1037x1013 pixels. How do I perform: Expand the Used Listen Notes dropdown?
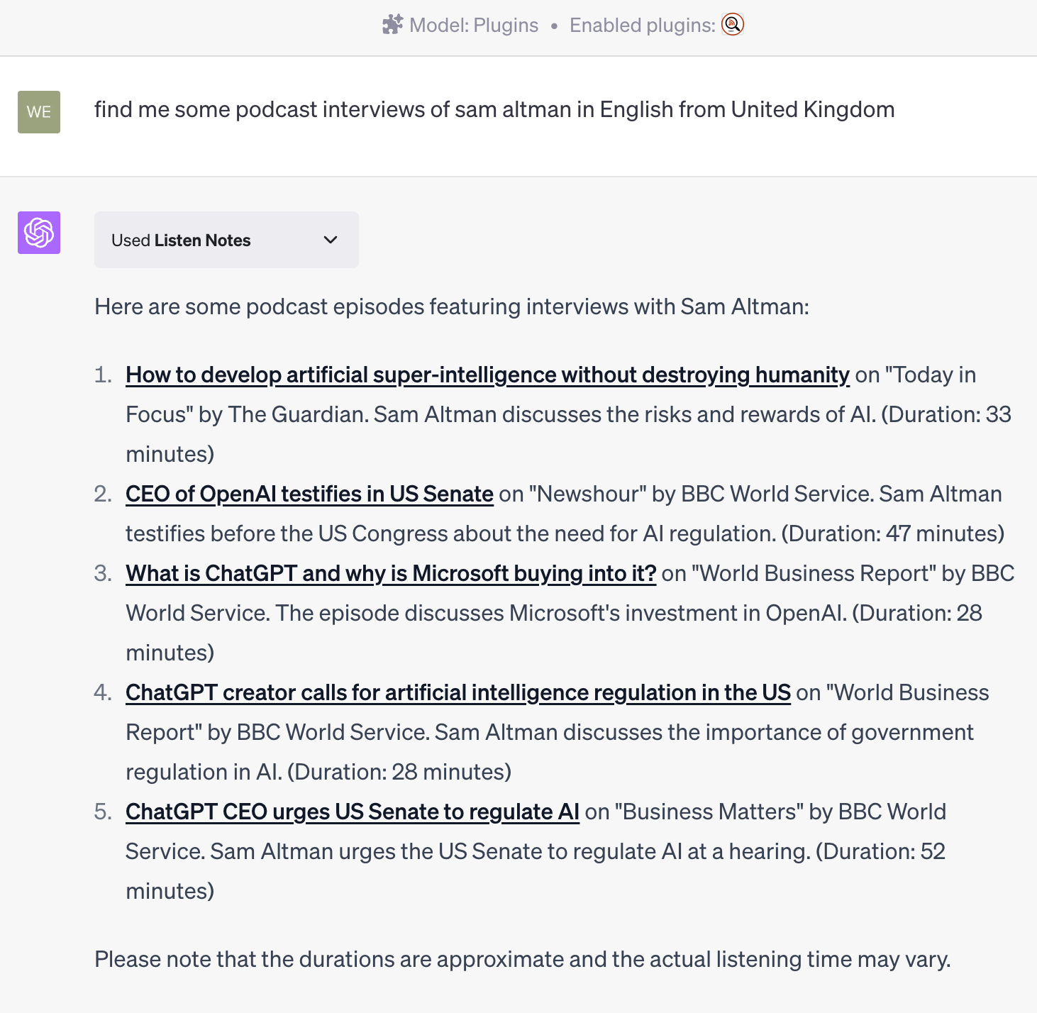pyautogui.click(x=226, y=240)
